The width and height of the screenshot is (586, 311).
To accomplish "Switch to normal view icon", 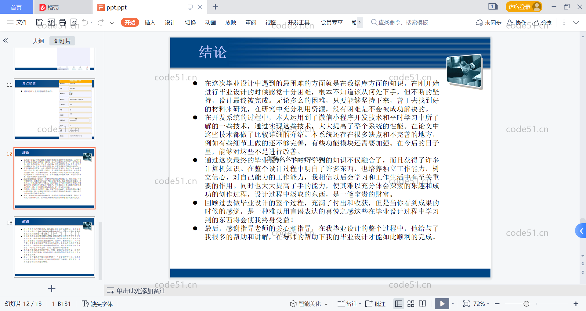I will [399, 304].
